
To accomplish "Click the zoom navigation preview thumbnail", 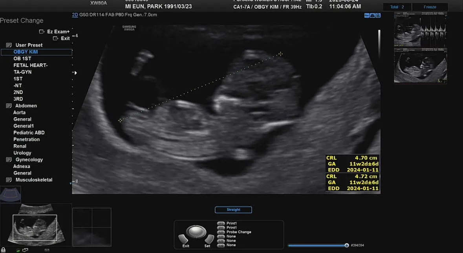I will pyautogui.click(x=35, y=225).
